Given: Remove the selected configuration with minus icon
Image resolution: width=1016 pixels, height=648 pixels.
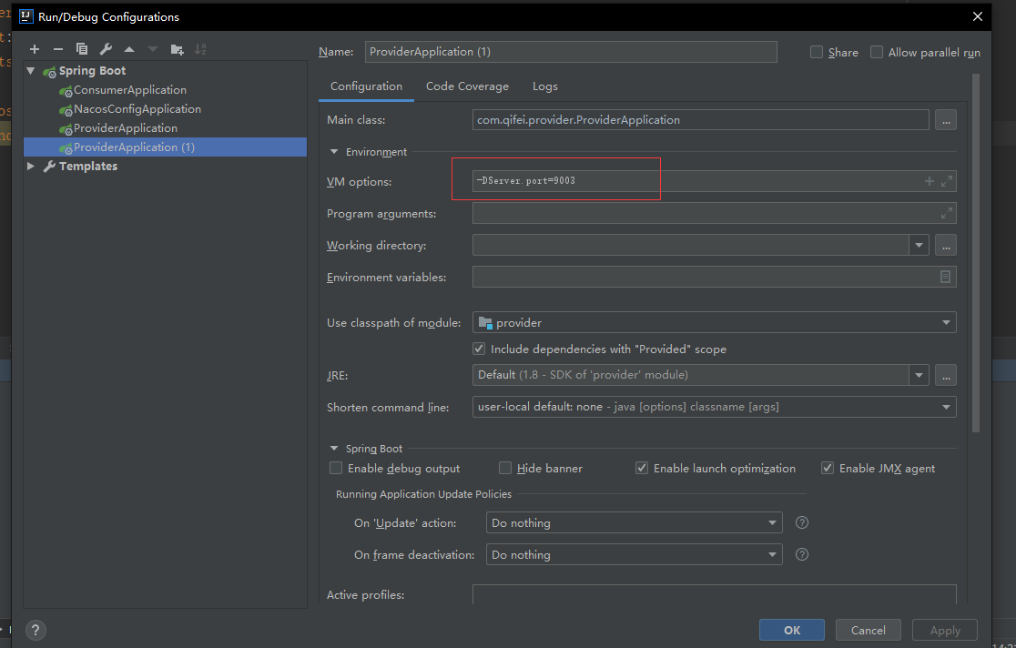Looking at the screenshot, I should (58, 49).
